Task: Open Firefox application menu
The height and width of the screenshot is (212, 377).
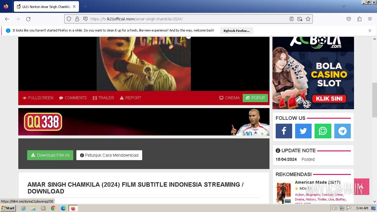Action: point(370,19)
